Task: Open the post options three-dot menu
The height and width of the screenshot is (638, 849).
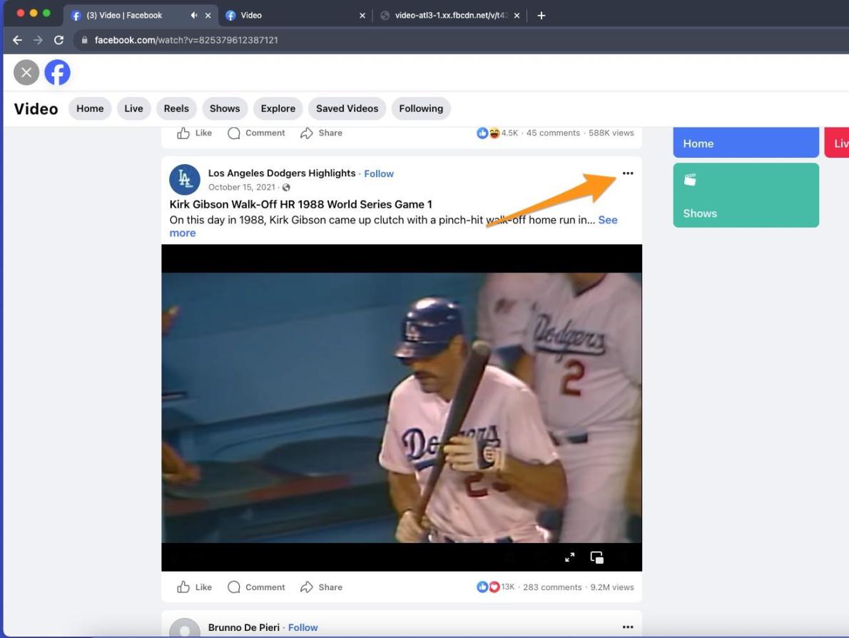Action: coord(628,173)
